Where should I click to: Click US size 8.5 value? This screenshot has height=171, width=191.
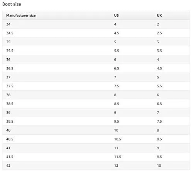point(117,104)
